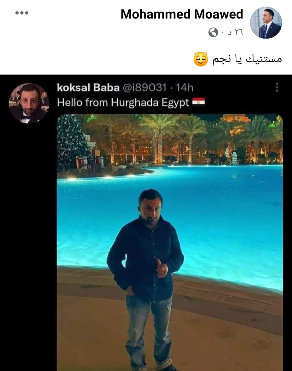This screenshot has width=292, height=371.
Task: Tap Mohammed Moawed's profile picture
Action: [x=266, y=23]
